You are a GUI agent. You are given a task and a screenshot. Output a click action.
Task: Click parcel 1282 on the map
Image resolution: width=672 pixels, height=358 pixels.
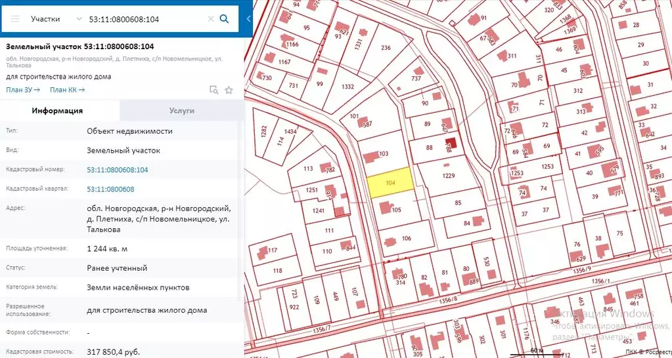[x=263, y=132]
